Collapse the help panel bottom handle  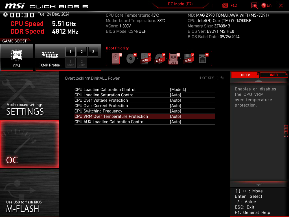point(259,184)
